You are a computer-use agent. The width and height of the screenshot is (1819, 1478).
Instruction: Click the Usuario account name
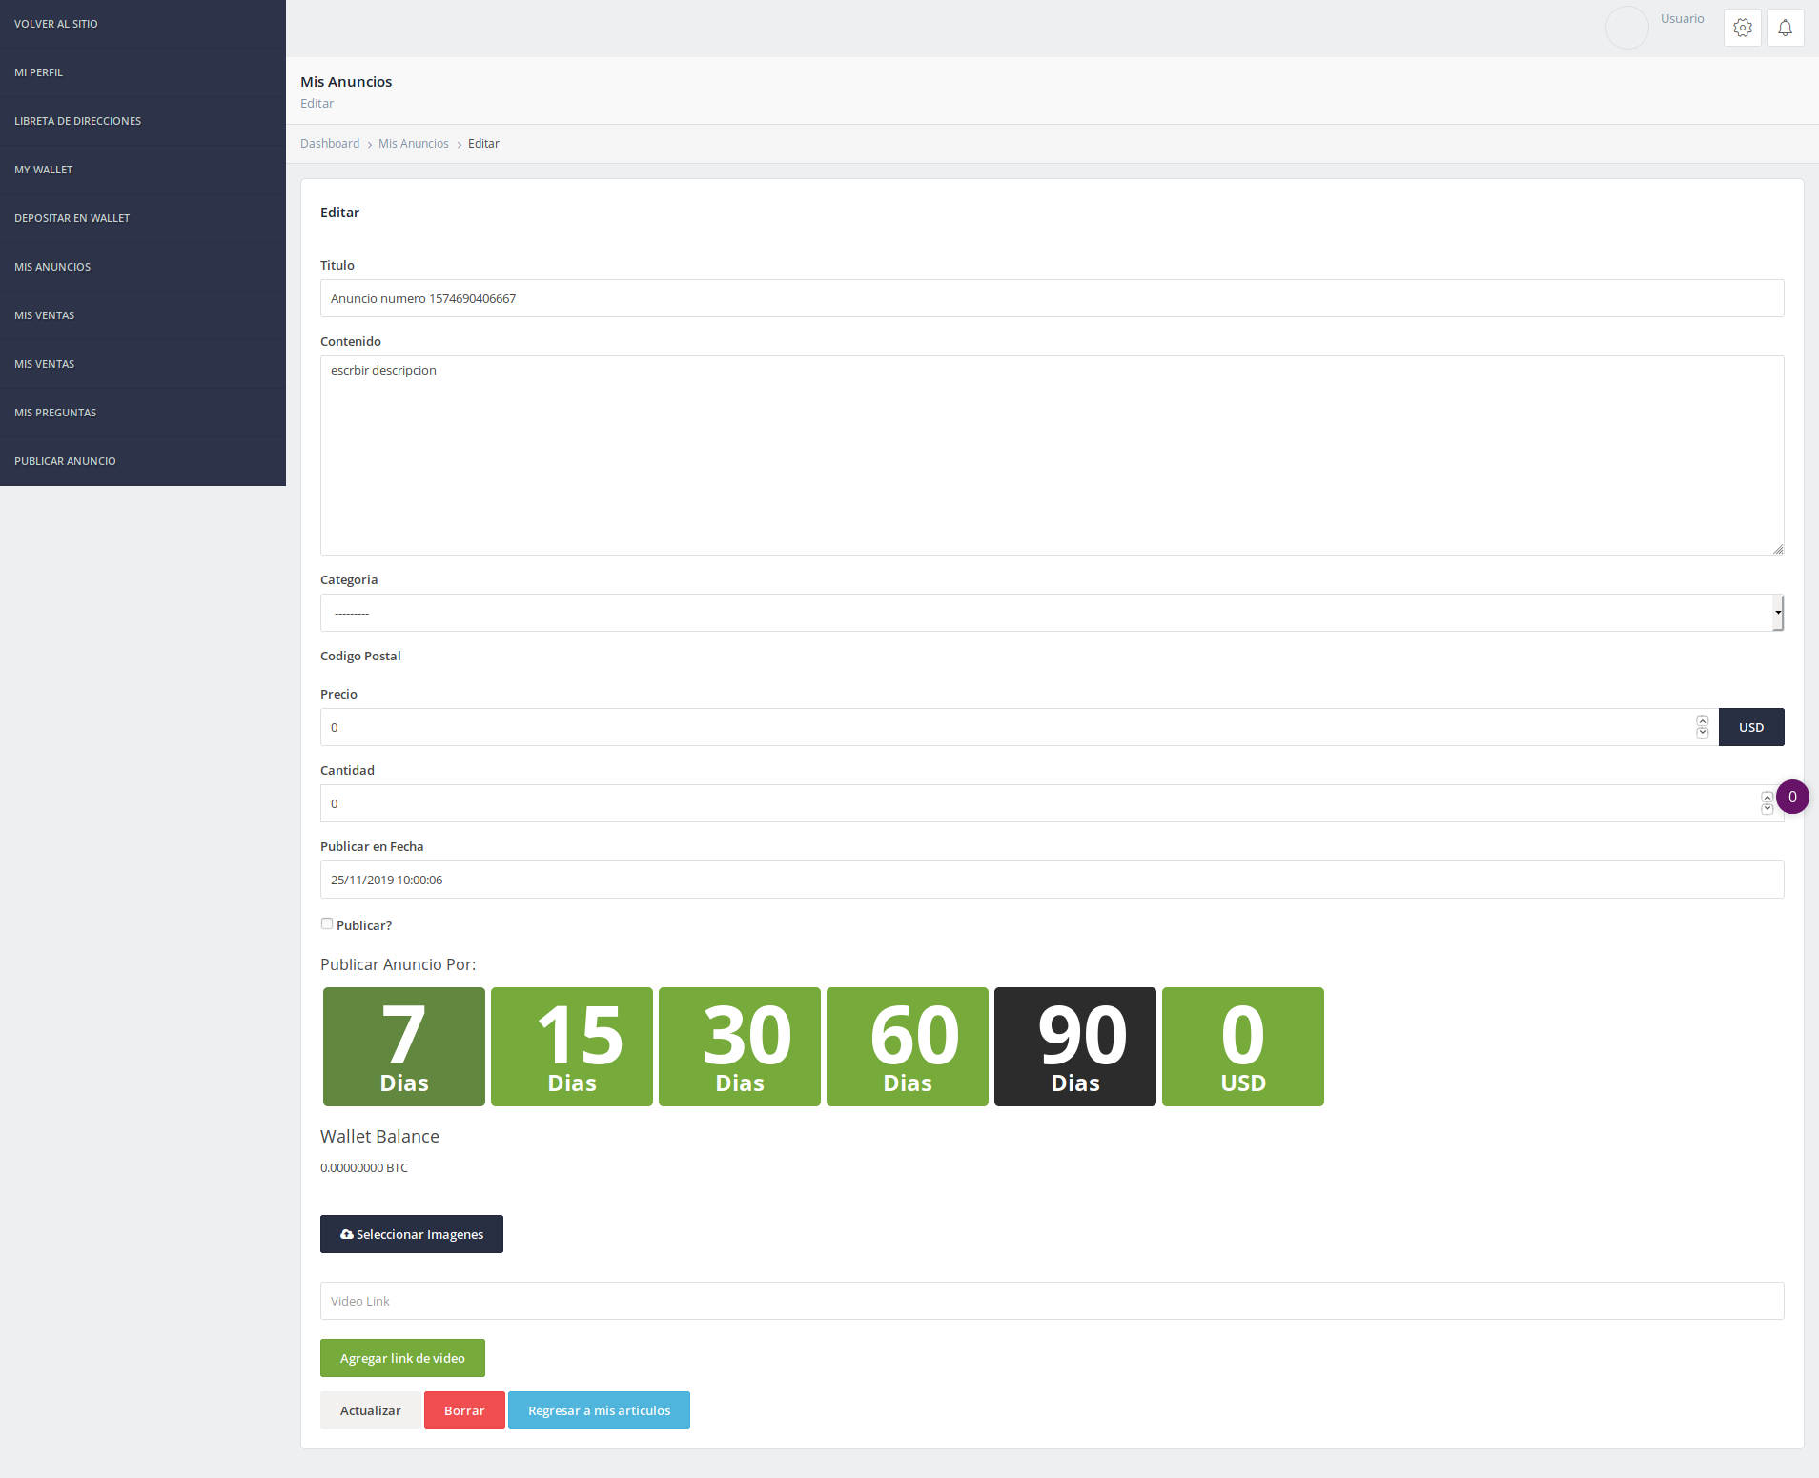pyautogui.click(x=1682, y=19)
